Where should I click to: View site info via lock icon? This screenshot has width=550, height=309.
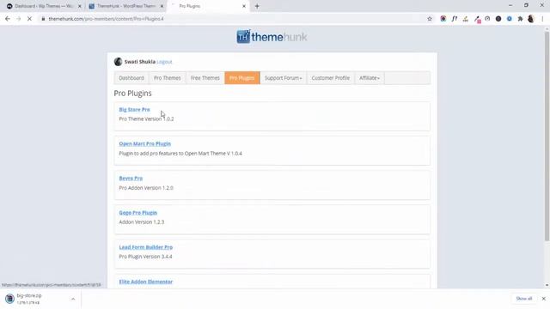pos(43,19)
